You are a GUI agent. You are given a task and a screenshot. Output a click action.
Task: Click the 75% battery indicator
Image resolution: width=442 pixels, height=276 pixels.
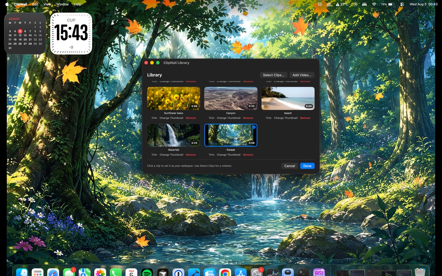tap(387, 4)
